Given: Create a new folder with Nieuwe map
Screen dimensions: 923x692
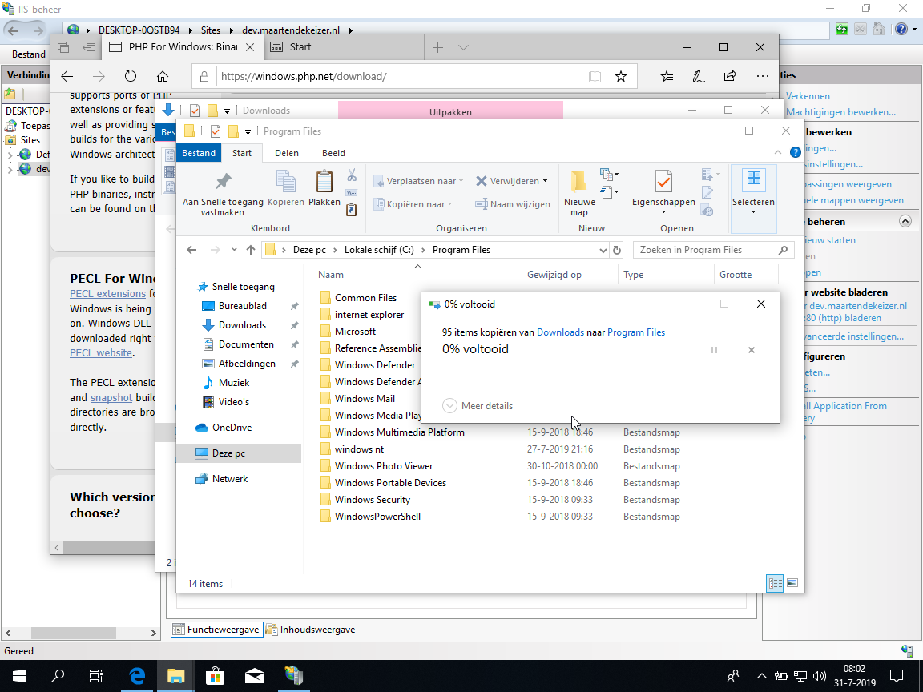Looking at the screenshot, I should click(x=578, y=194).
